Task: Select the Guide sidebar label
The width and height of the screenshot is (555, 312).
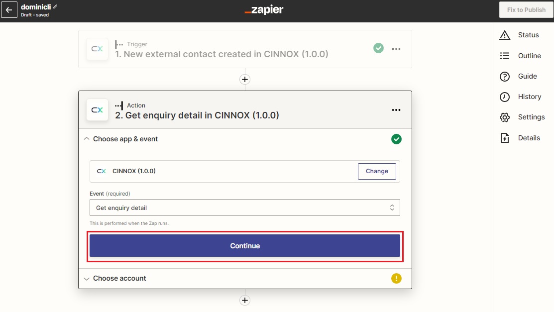Action: (528, 77)
